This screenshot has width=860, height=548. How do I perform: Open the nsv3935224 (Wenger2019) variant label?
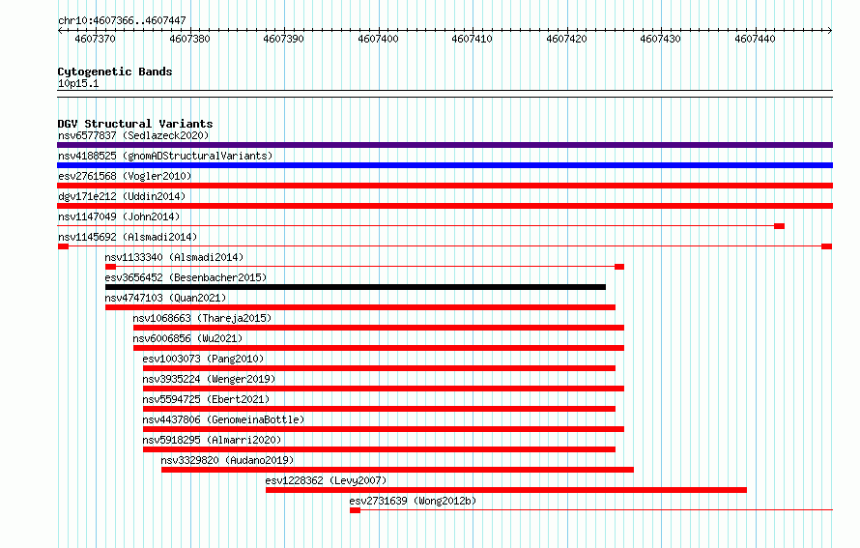[x=209, y=379]
